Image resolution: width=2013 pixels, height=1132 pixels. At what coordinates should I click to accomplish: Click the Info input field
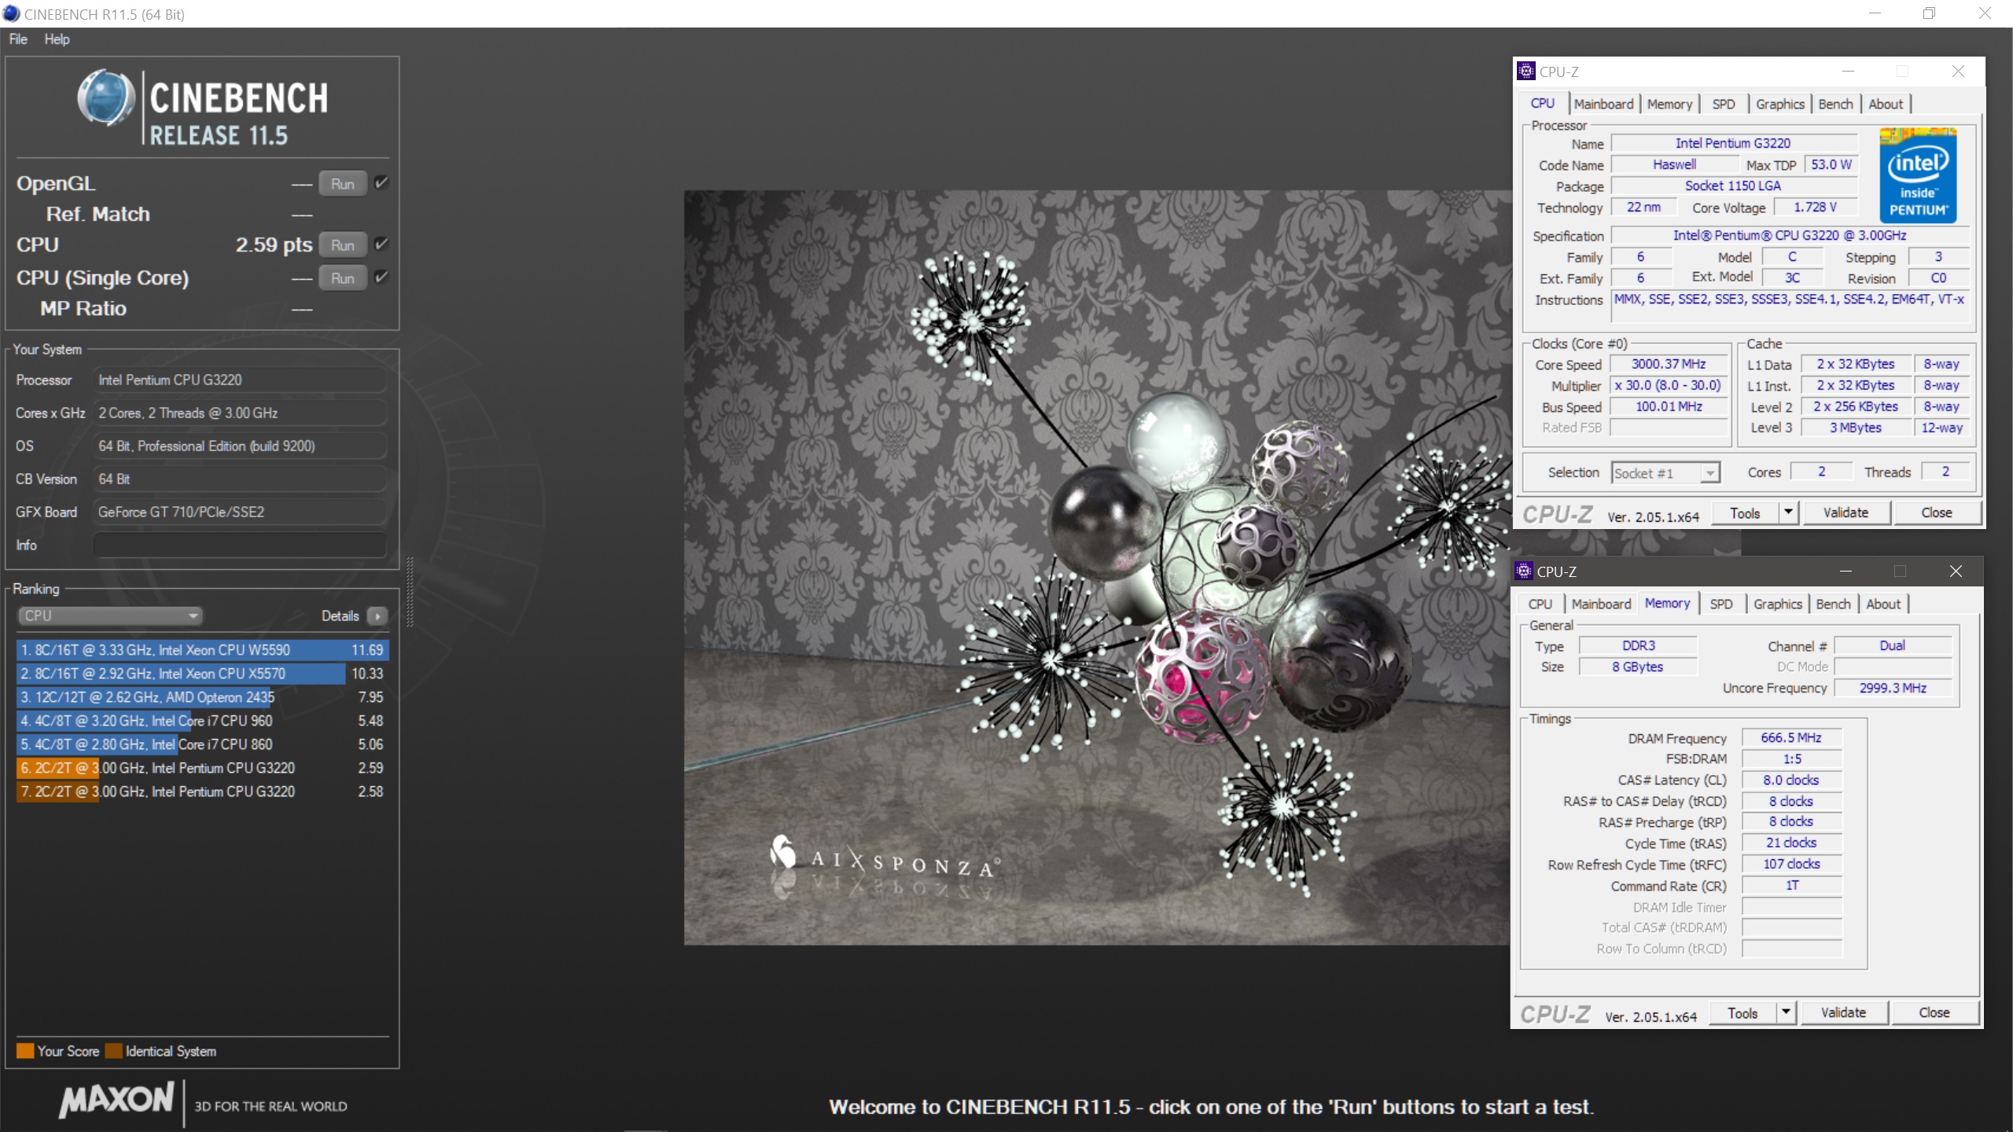(x=240, y=545)
